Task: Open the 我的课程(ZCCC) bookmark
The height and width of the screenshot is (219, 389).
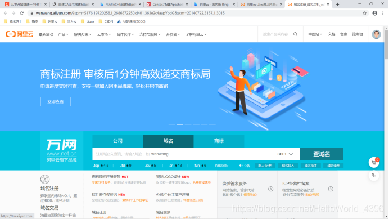Action: tap(131, 21)
